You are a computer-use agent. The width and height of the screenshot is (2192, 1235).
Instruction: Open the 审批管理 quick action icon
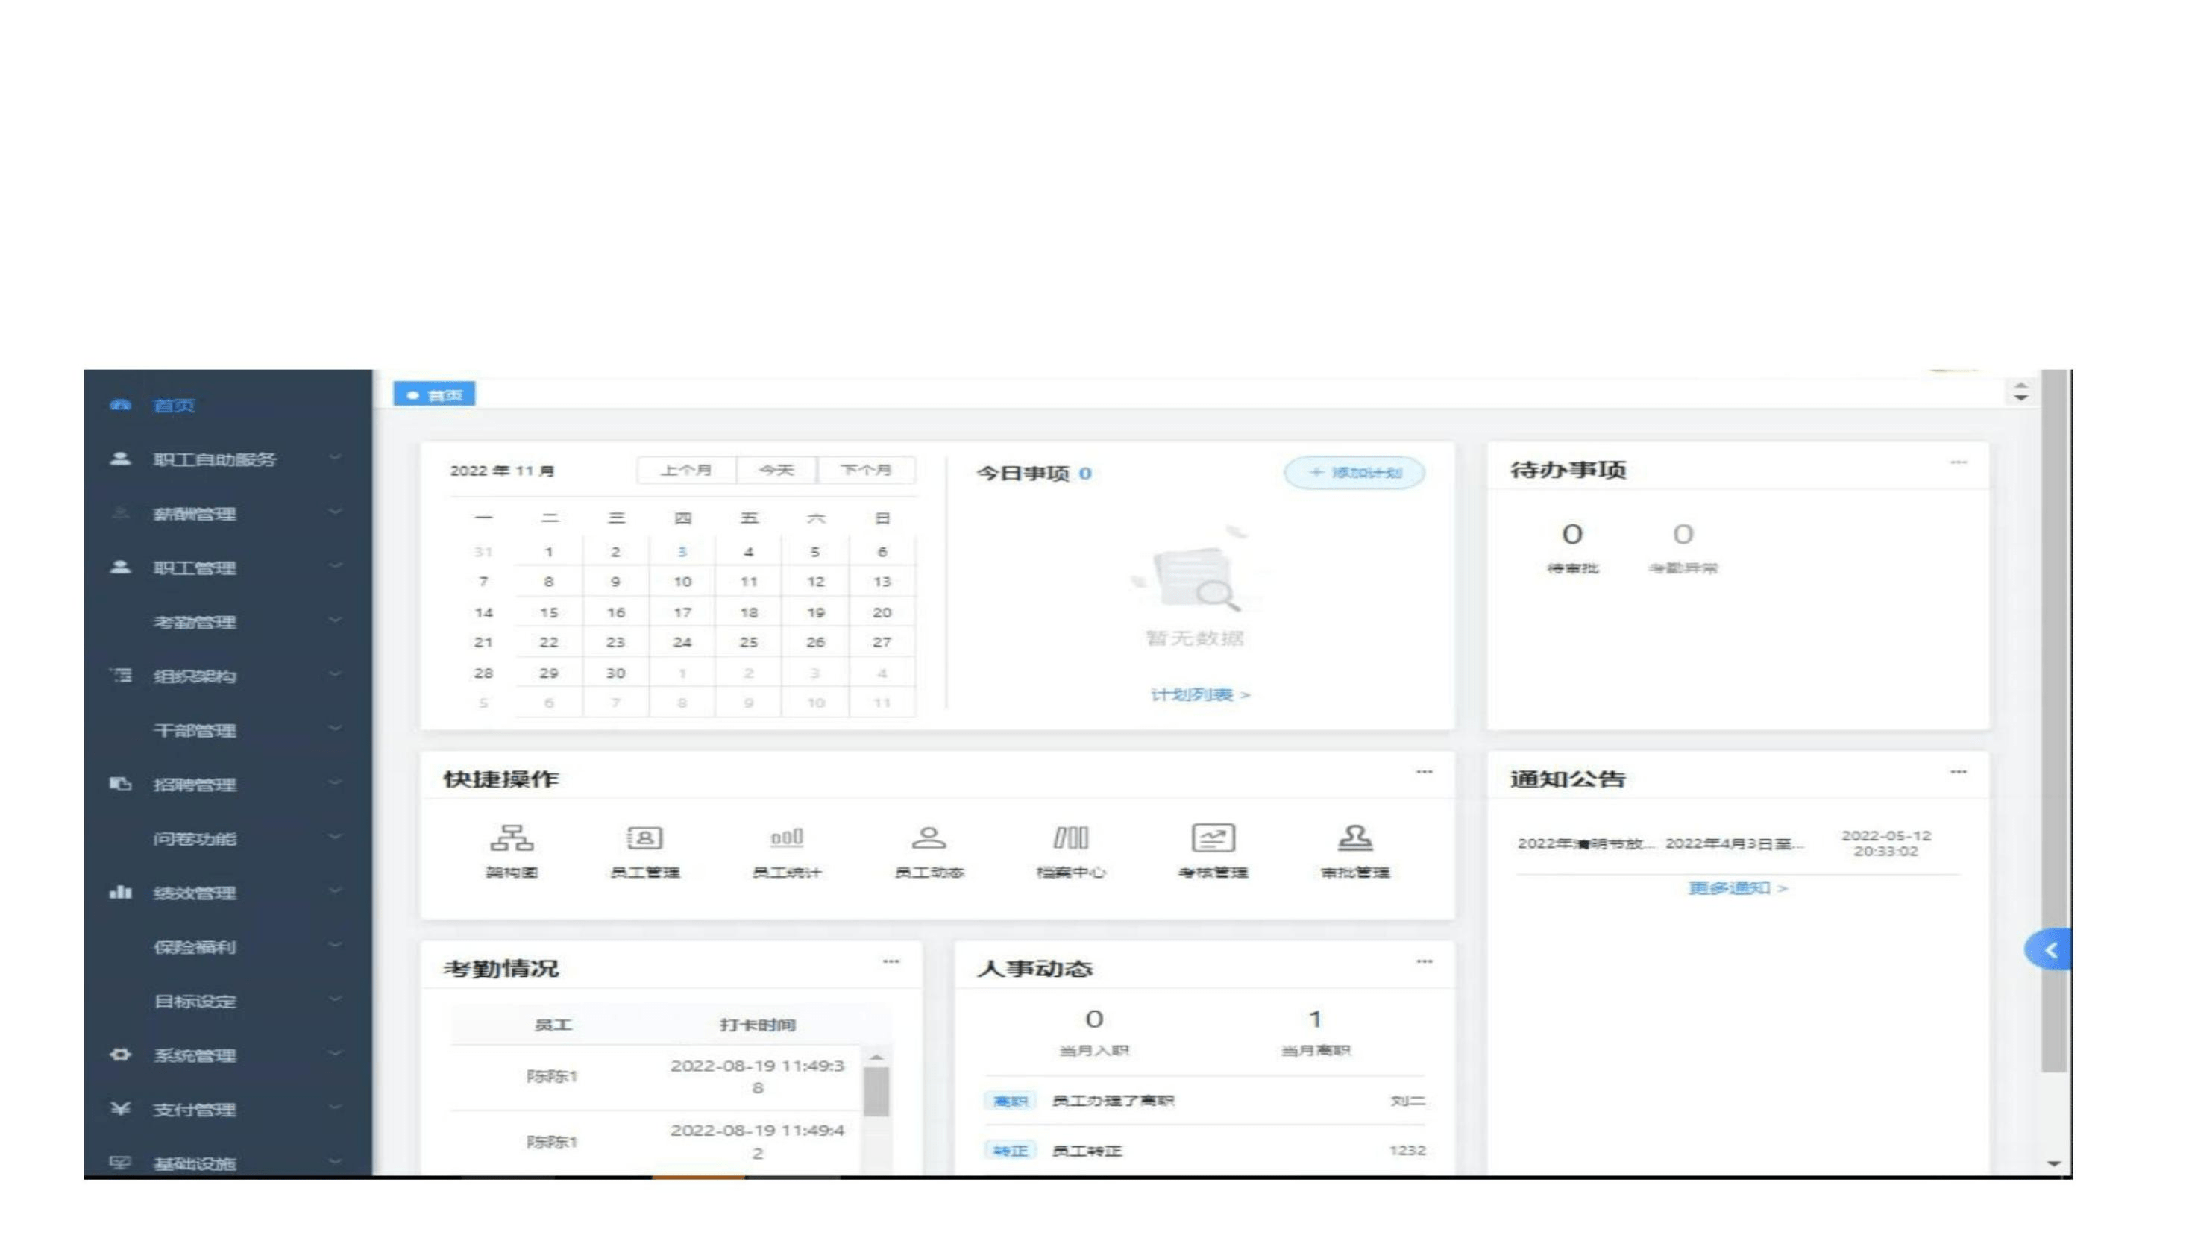(1354, 838)
